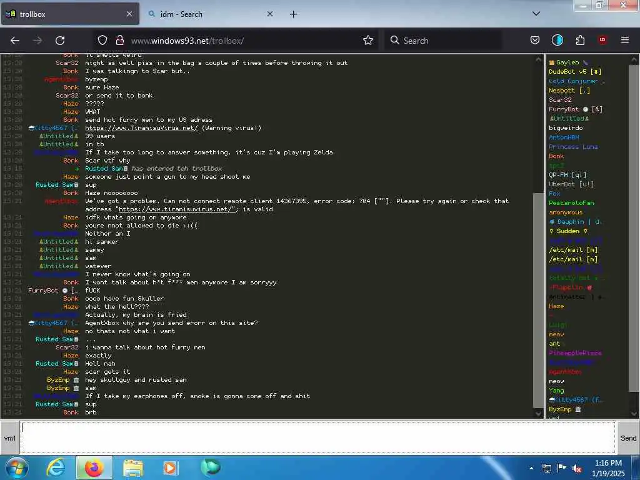Open the Action Center flag icon
Image resolution: width=640 pixels, height=480 pixels.
coord(562,468)
